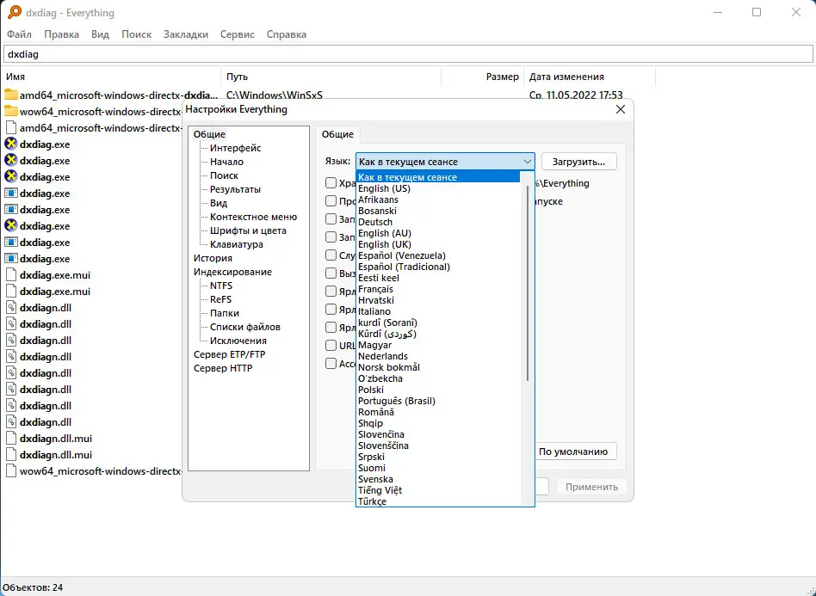Screen dimensions: 816x596
Task: Tick the checkbox labeled 'Про'
Action: coord(331,200)
